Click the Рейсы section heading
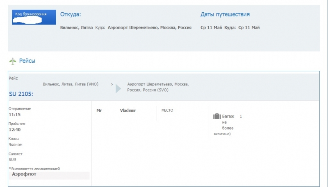The image size is (328, 187). click(27, 61)
